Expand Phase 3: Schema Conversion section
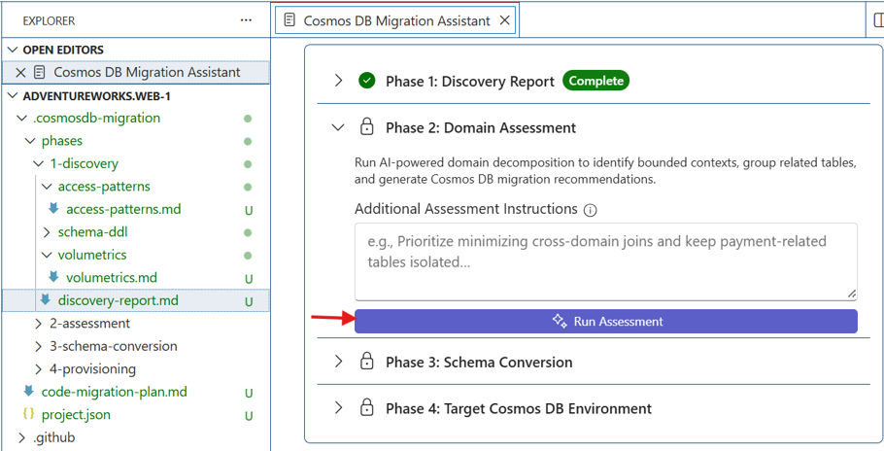884x451 pixels. [x=338, y=362]
